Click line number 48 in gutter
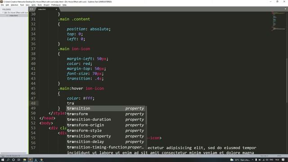This screenshot has width=288, height=162. [x=33, y=103]
